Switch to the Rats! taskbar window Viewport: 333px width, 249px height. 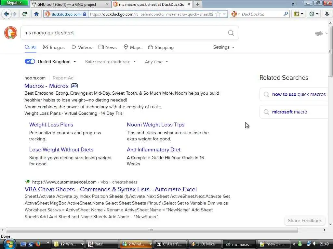click(101, 244)
